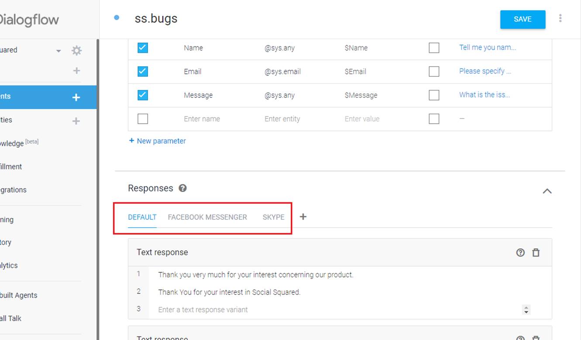Click the Responses help question mark icon
The image size is (581, 340).
pyautogui.click(x=182, y=188)
